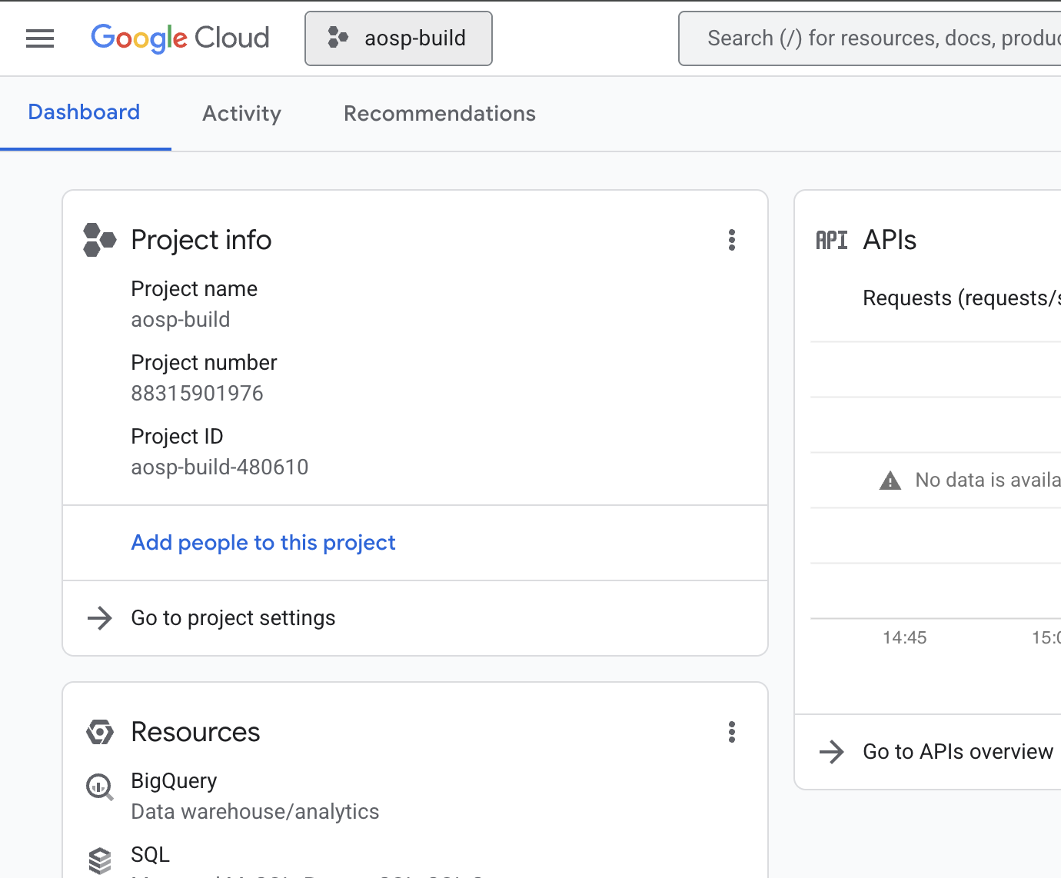Click Go to project settings
Screen dimensions: 1061x878
pos(233,617)
